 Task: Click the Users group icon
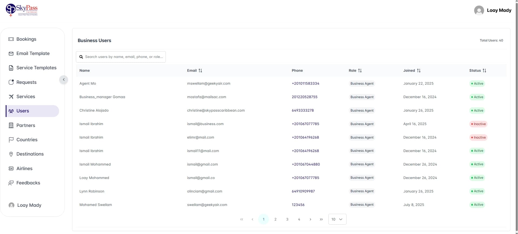[x=11, y=111]
